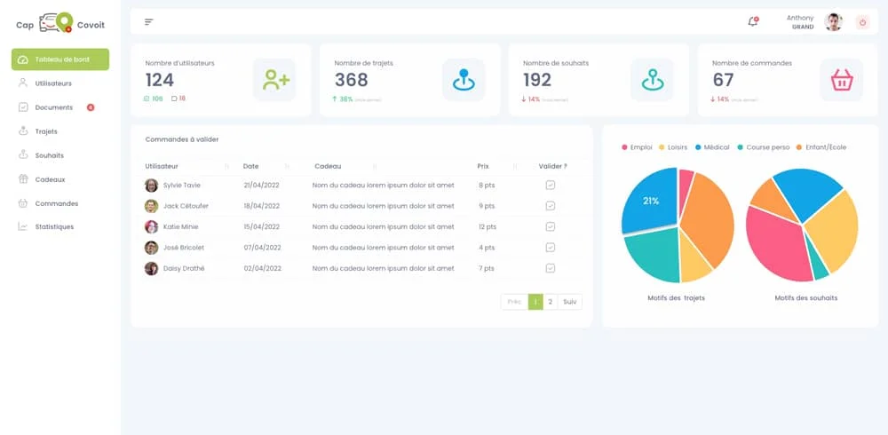This screenshot has width=888, height=435.
Task: Click Katie Minie's avatar photo
Action: point(151,226)
